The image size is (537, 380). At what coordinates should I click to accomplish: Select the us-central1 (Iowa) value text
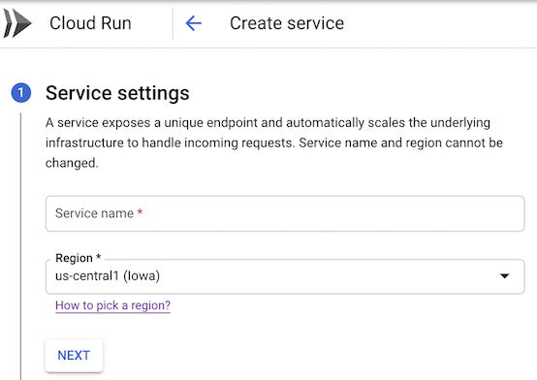tap(108, 276)
